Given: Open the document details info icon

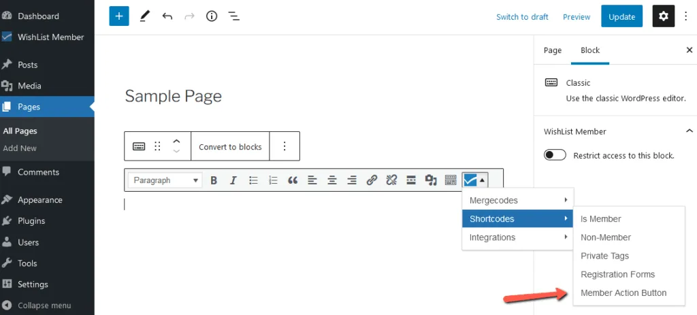Looking at the screenshot, I should tap(212, 16).
